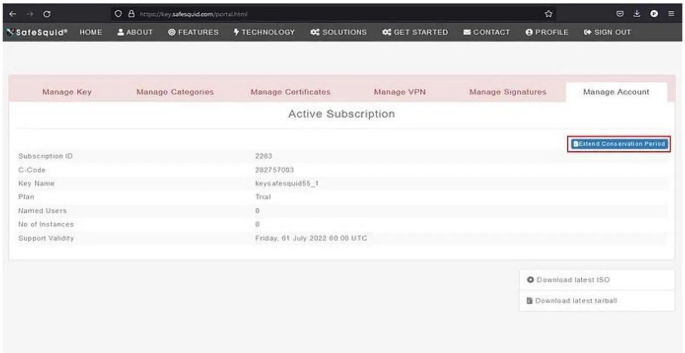Screen dimensions: 685x353
Task: Reload the page with the refresh icon
Action: pyautogui.click(x=46, y=14)
